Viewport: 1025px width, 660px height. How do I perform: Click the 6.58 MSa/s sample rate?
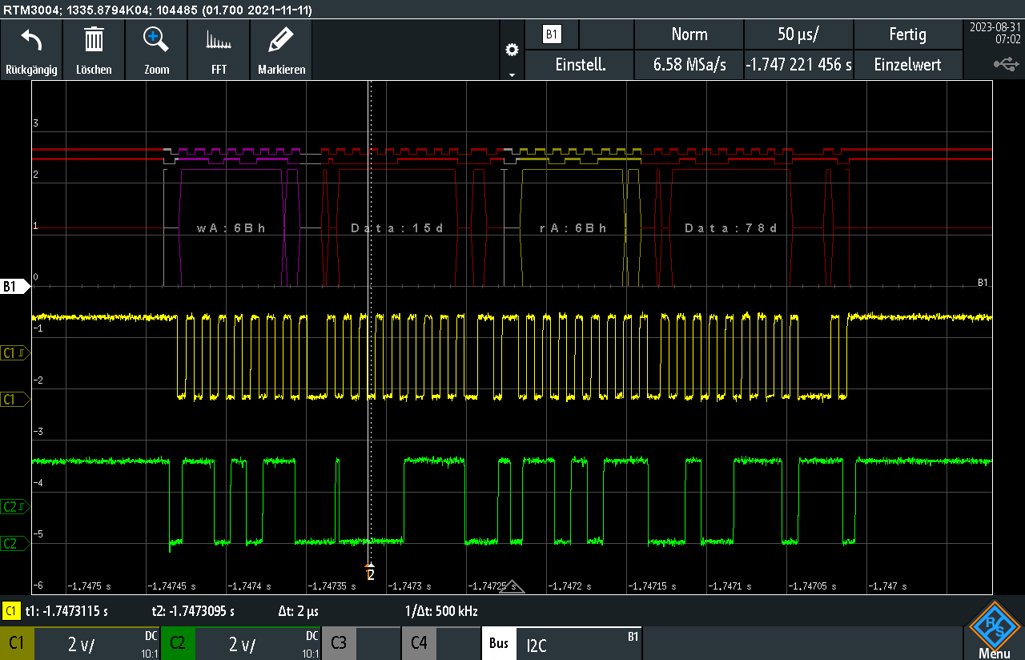point(689,65)
